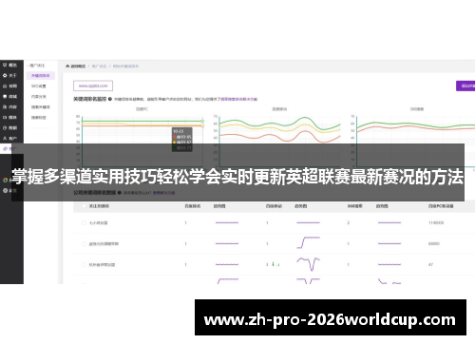
Task: Click the multicolored round sidebar icon
Action: coord(5,180)
